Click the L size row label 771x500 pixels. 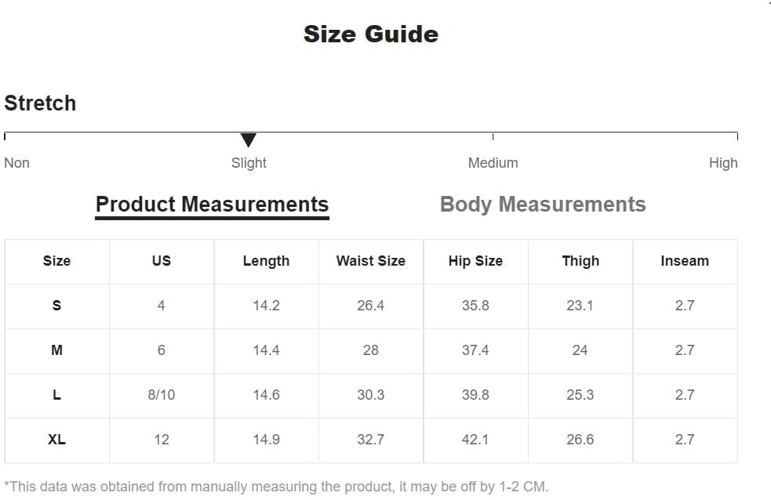point(56,395)
